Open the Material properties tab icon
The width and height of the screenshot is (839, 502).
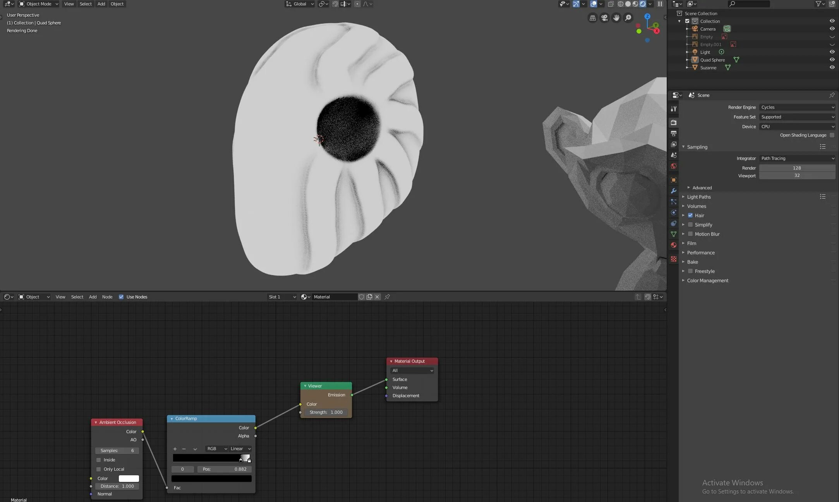(674, 245)
